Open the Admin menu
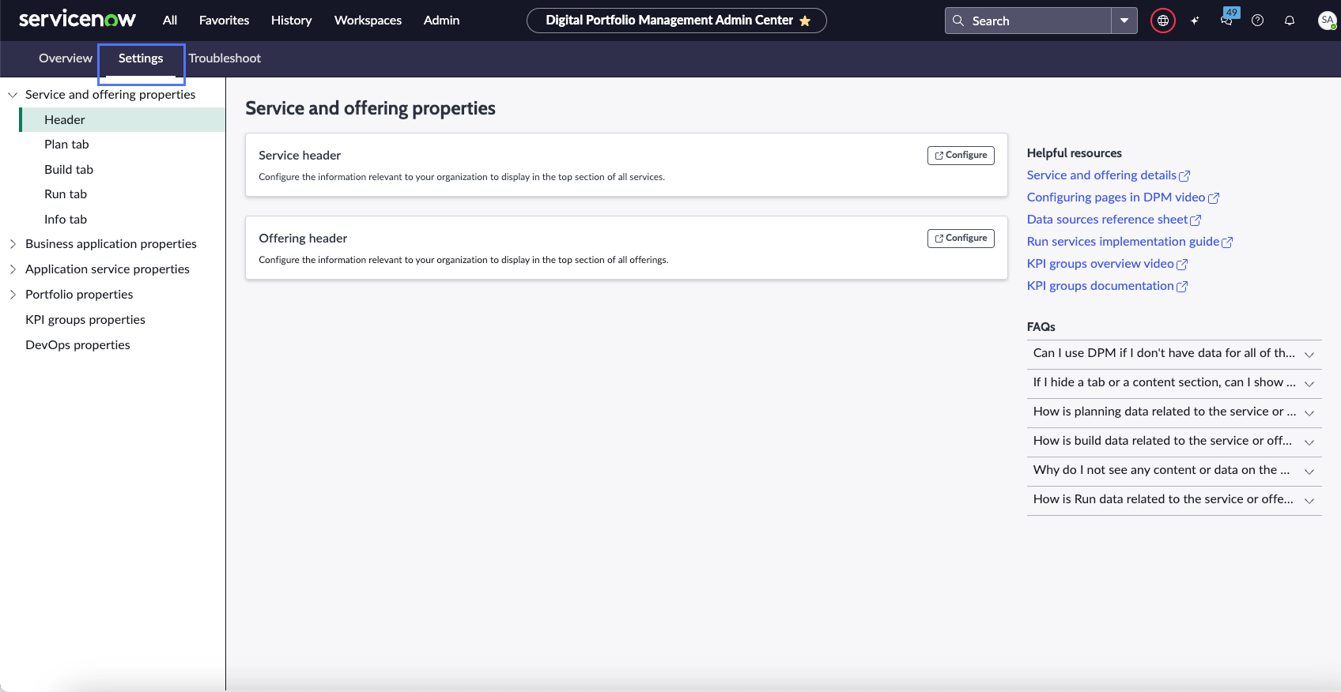1341x692 pixels. click(441, 21)
